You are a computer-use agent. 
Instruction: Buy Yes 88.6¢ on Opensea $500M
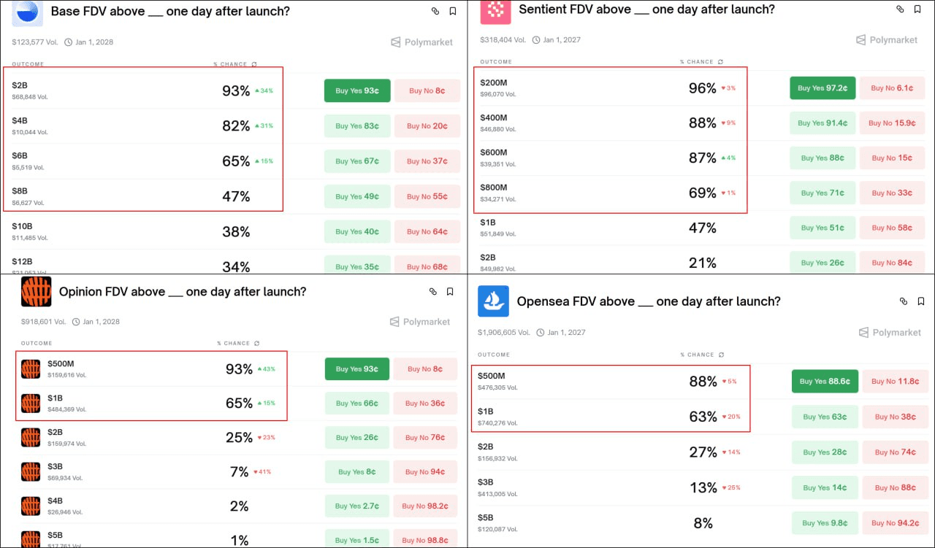[x=824, y=382]
